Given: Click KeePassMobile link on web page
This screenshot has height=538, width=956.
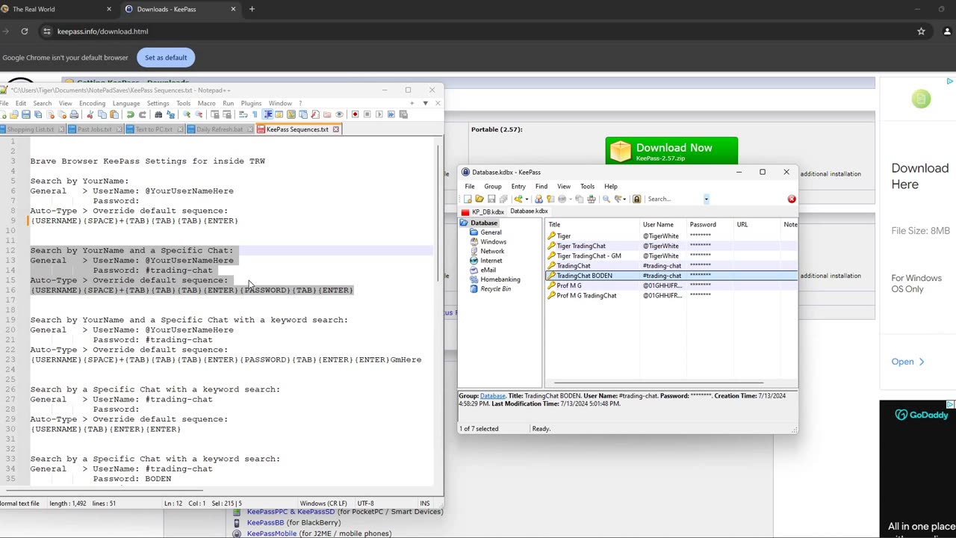Looking at the screenshot, I should (x=271, y=534).
